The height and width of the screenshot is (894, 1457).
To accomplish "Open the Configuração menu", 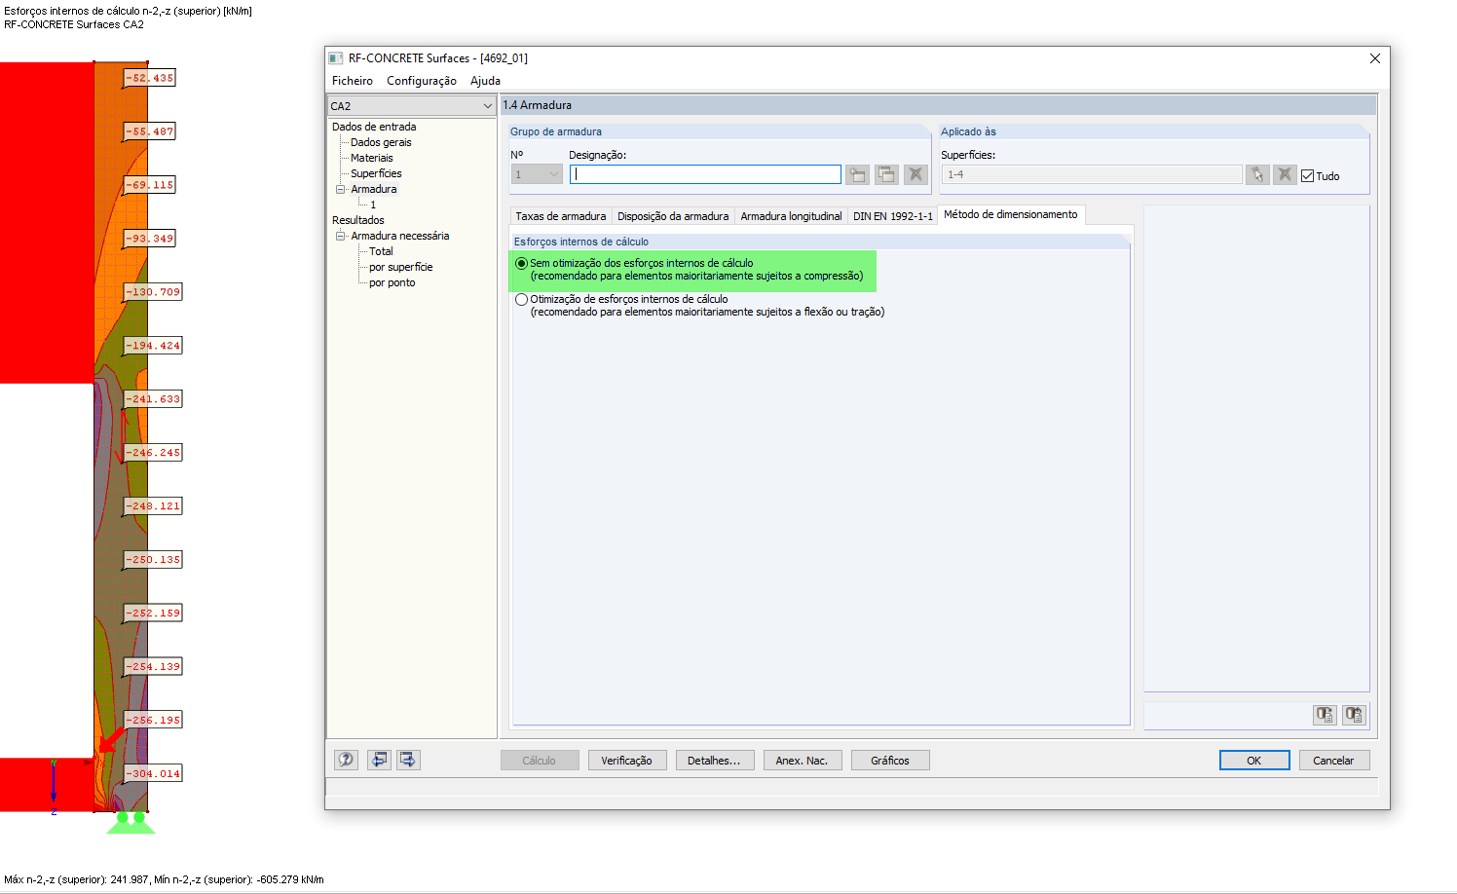I will coord(422,81).
